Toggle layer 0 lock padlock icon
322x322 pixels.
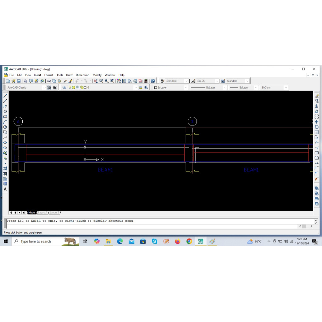tap(81, 88)
